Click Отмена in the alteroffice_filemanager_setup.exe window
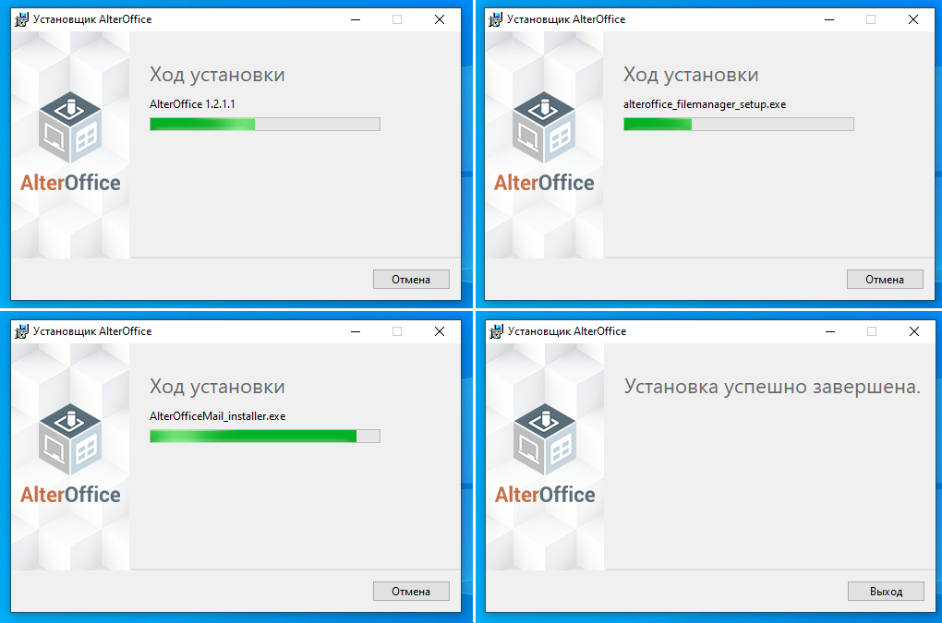This screenshot has width=942, height=623. [x=885, y=279]
